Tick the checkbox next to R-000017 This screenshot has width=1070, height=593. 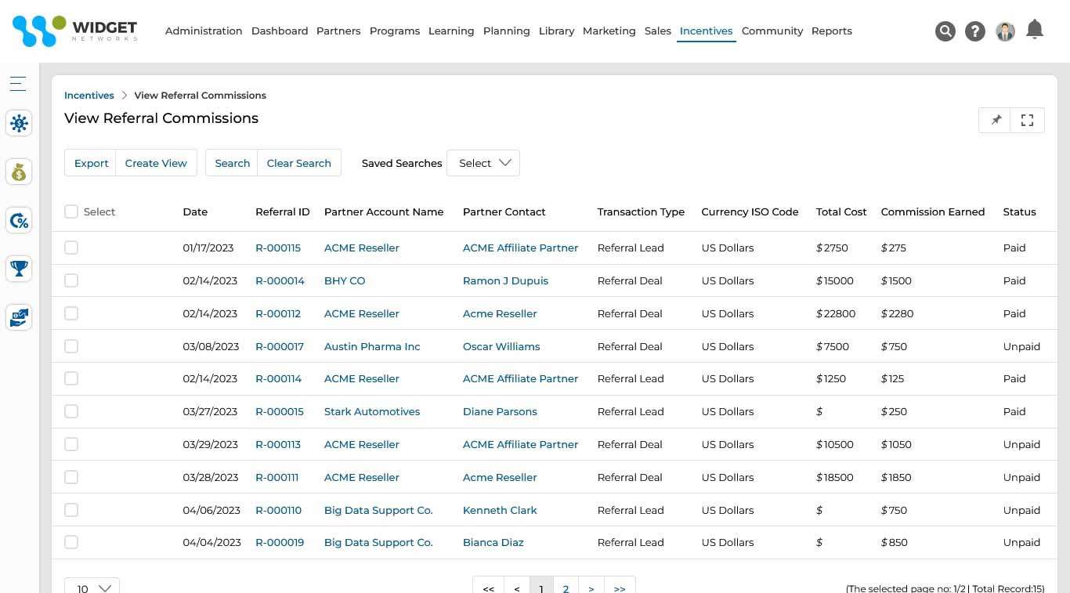point(71,345)
